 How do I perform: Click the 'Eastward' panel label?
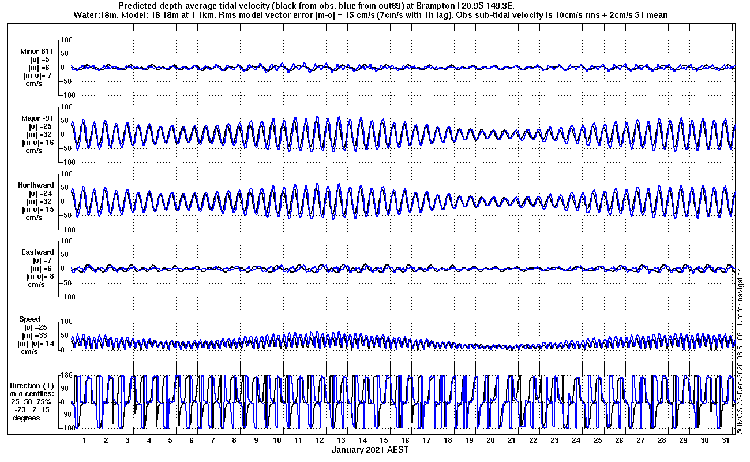[x=38, y=252]
